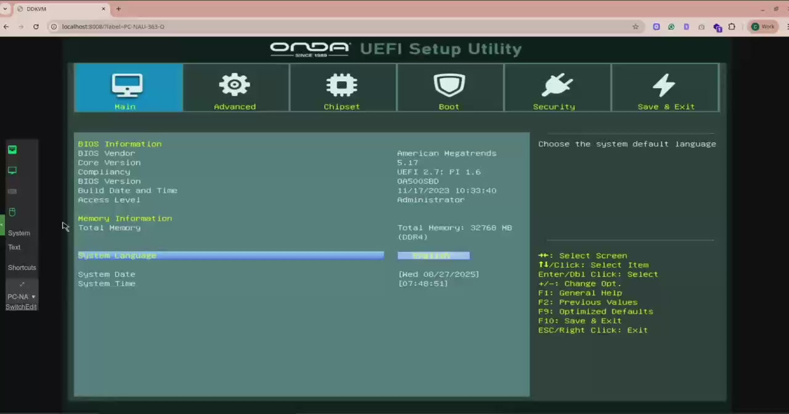Click the System sidebar item
Viewport: 789px width, 414px height.
[x=19, y=233]
